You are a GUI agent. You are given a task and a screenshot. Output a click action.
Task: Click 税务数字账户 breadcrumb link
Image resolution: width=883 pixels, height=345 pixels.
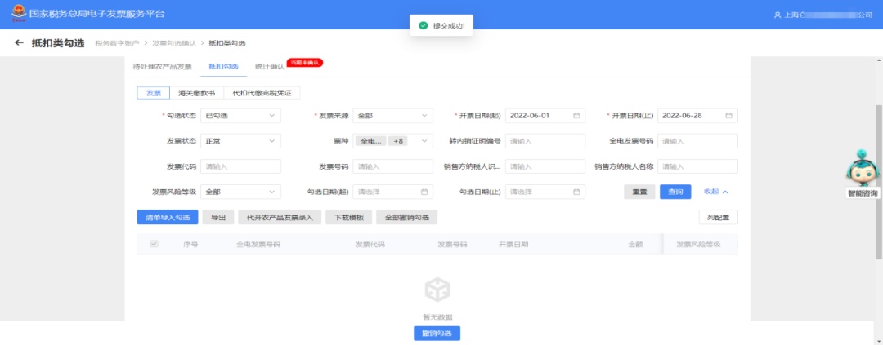click(117, 43)
